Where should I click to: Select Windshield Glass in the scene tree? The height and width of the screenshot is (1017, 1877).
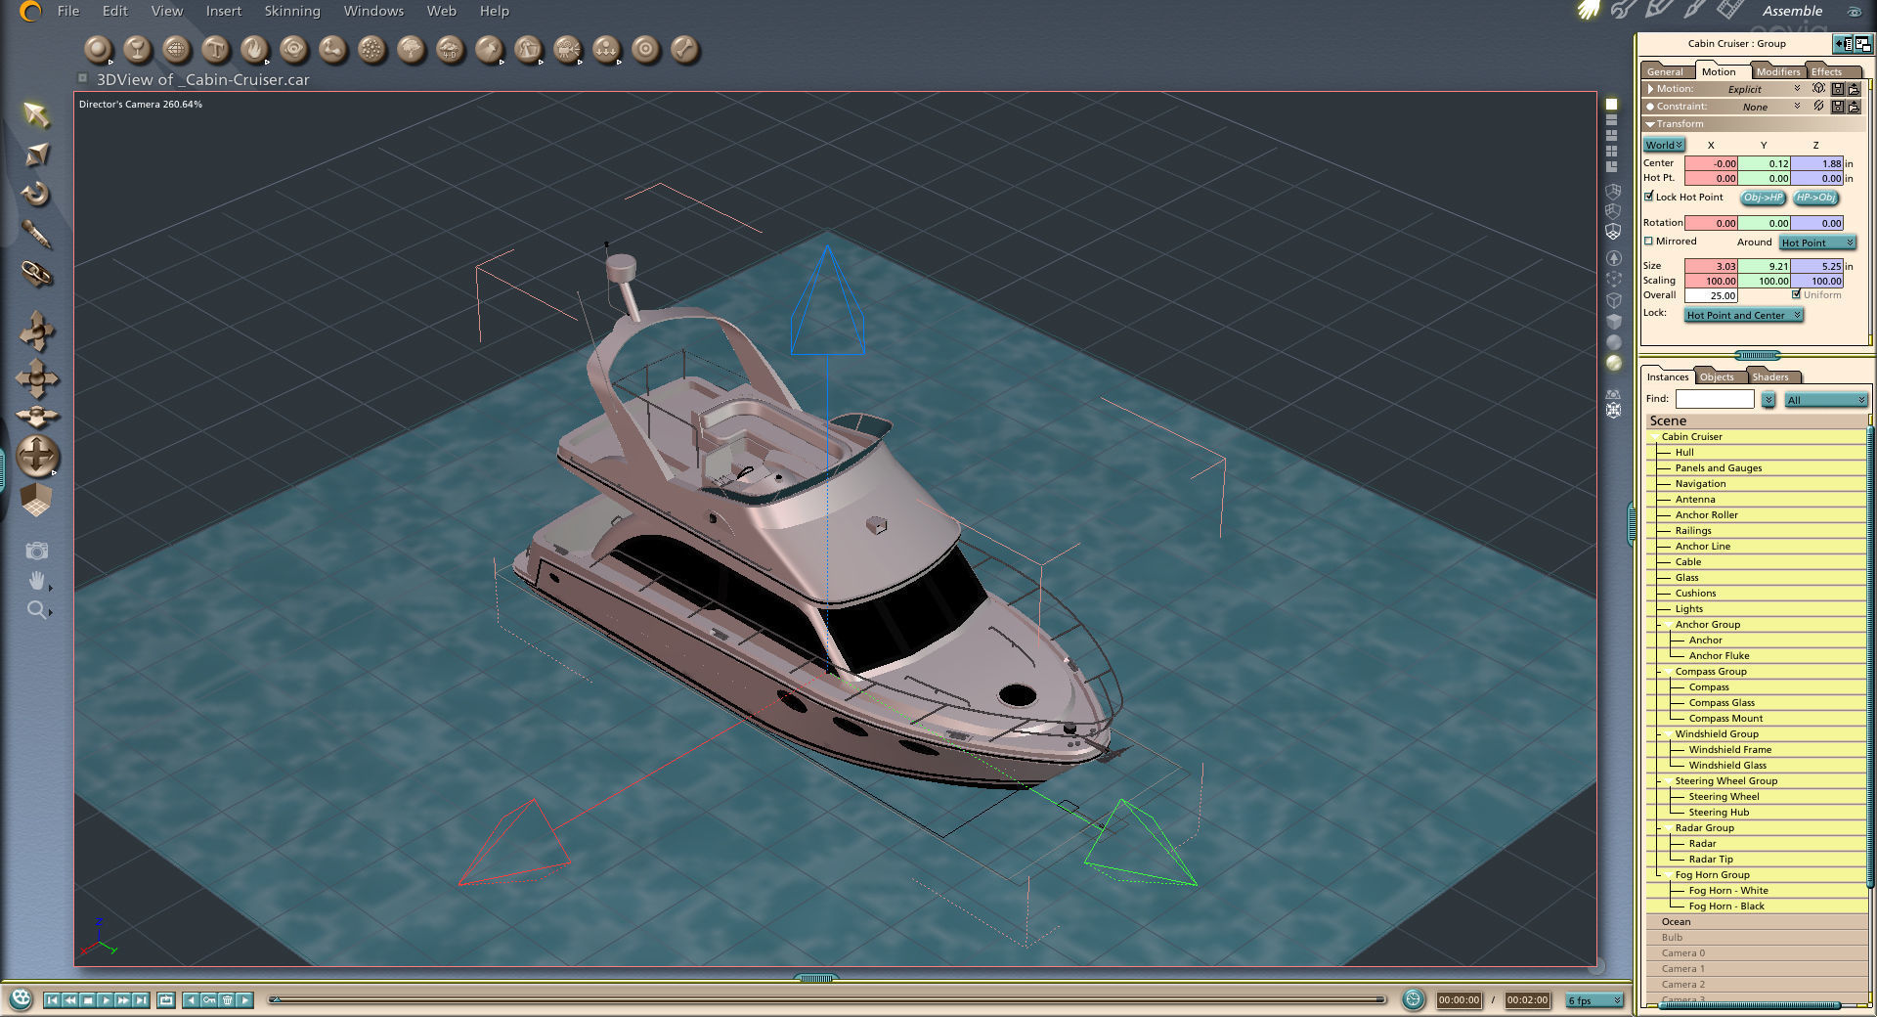pos(1727,765)
